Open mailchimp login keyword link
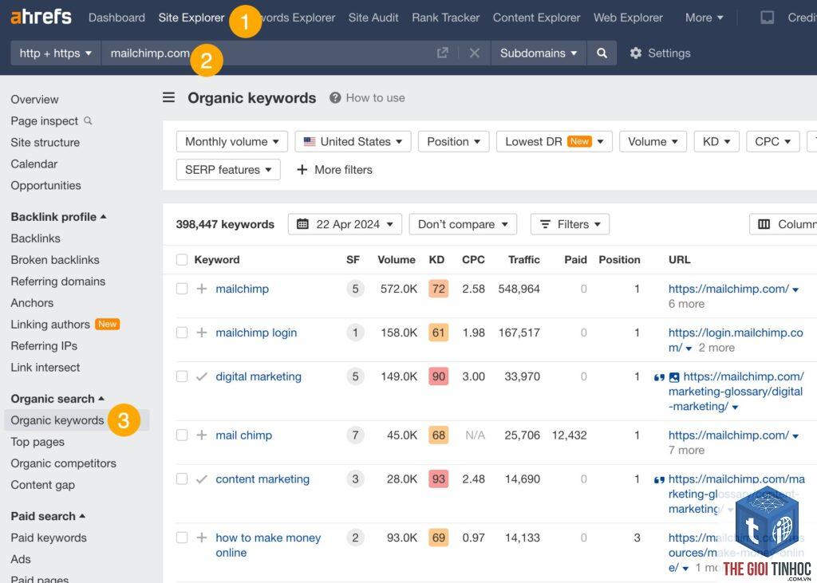This screenshot has width=817, height=583. (x=256, y=333)
